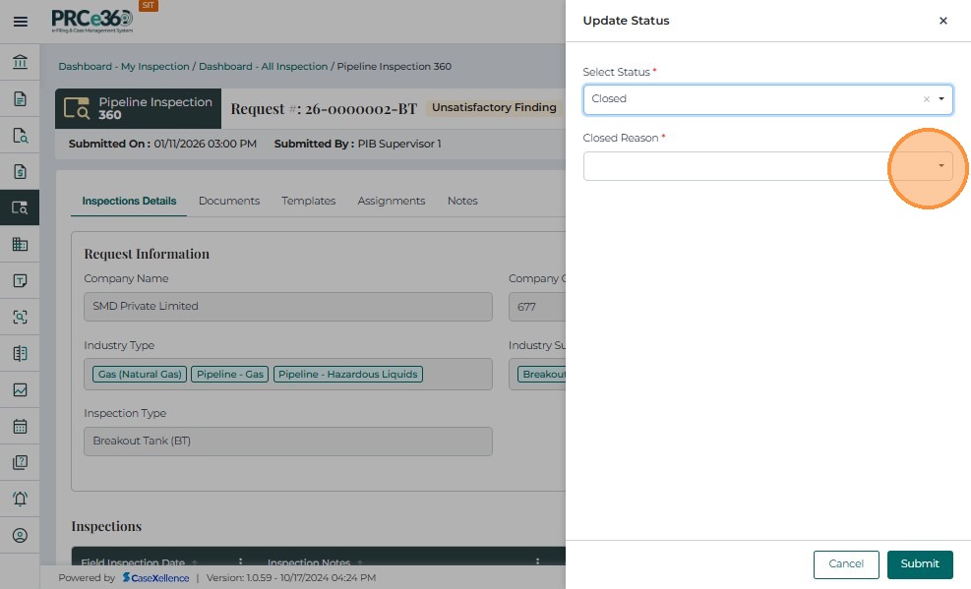The width and height of the screenshot is (971, 589).
Task: Click the bell alerts sidebar icon
Action: click(20, 499)
